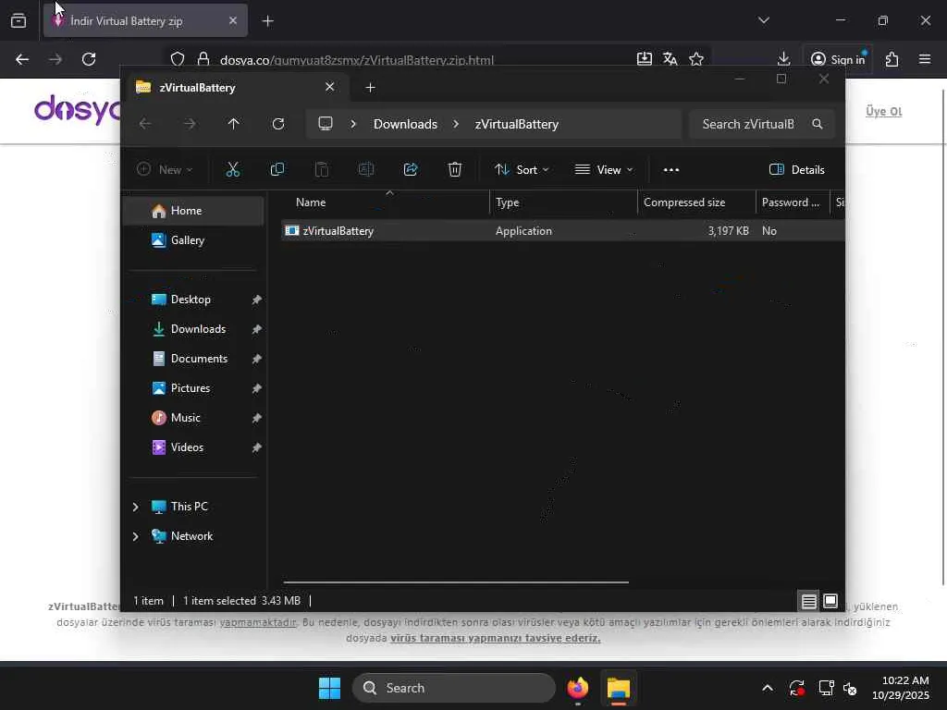The height and width of the screenshot is (710, 947).
Task: Go back in Firefox browser
Action: pos(22,59)
